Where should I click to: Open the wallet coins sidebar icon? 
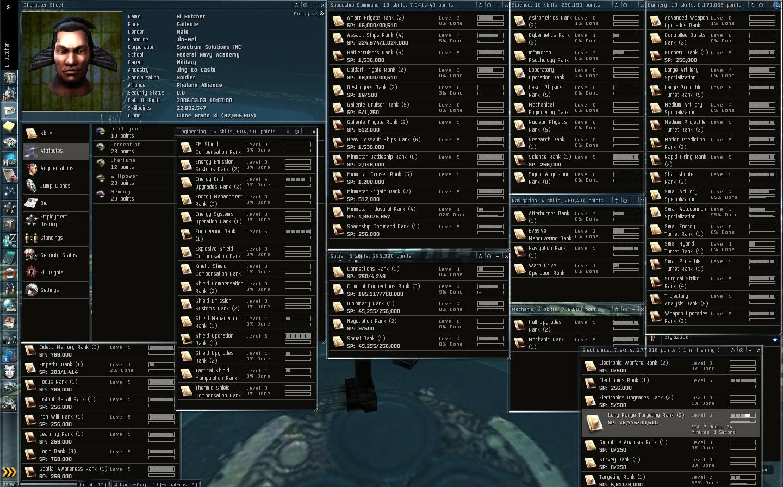(10, 240)
